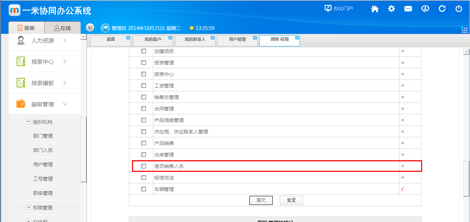Check the 创建项目 checkbox
This screenshot has height=222, width=470.
point(144,51)
